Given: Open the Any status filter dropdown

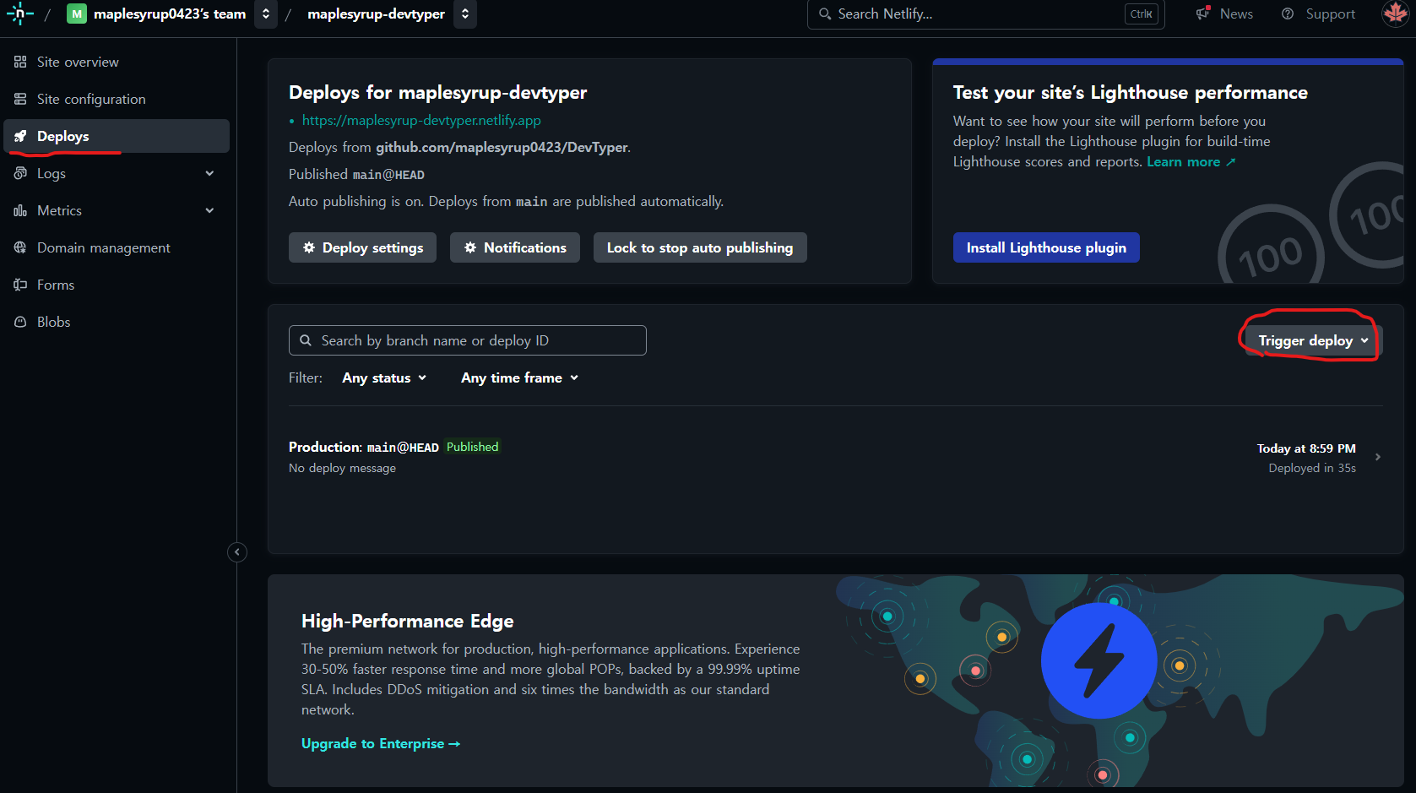Looking at the screenshot, I should (x=384, y=377).
